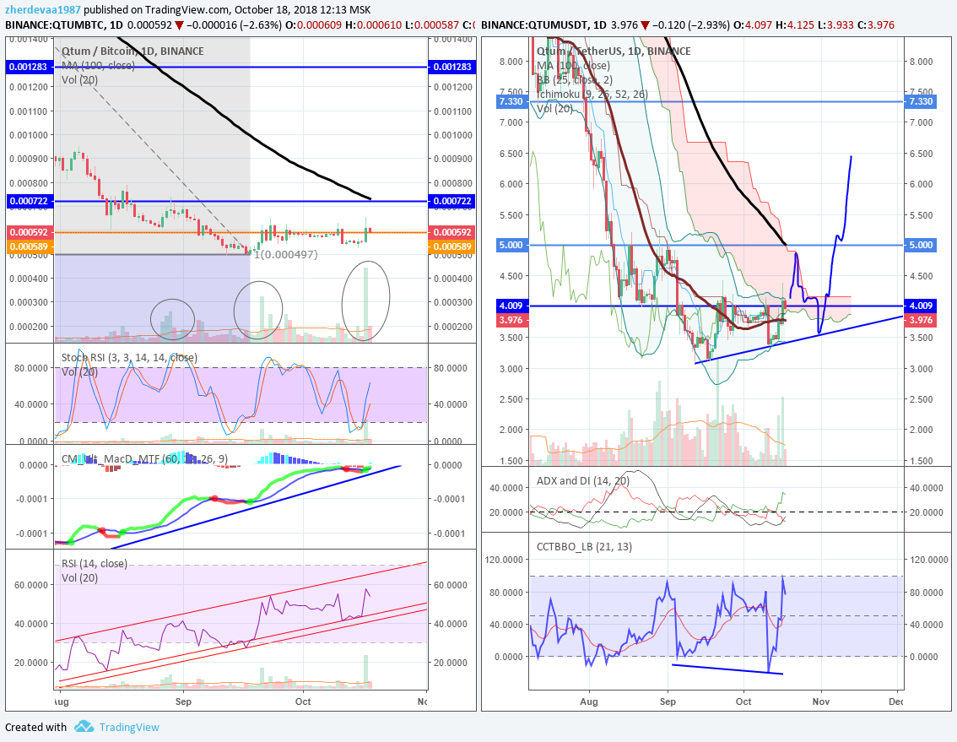Select the BINANCE:QTUMUSDT, 1D header symbol
Image resolution: width=957 pixels, height=742 pixels.
tap(543, 25)
